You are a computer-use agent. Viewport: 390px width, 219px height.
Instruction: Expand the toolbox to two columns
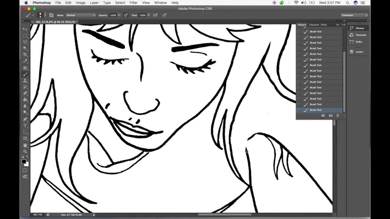click(23, 21)
